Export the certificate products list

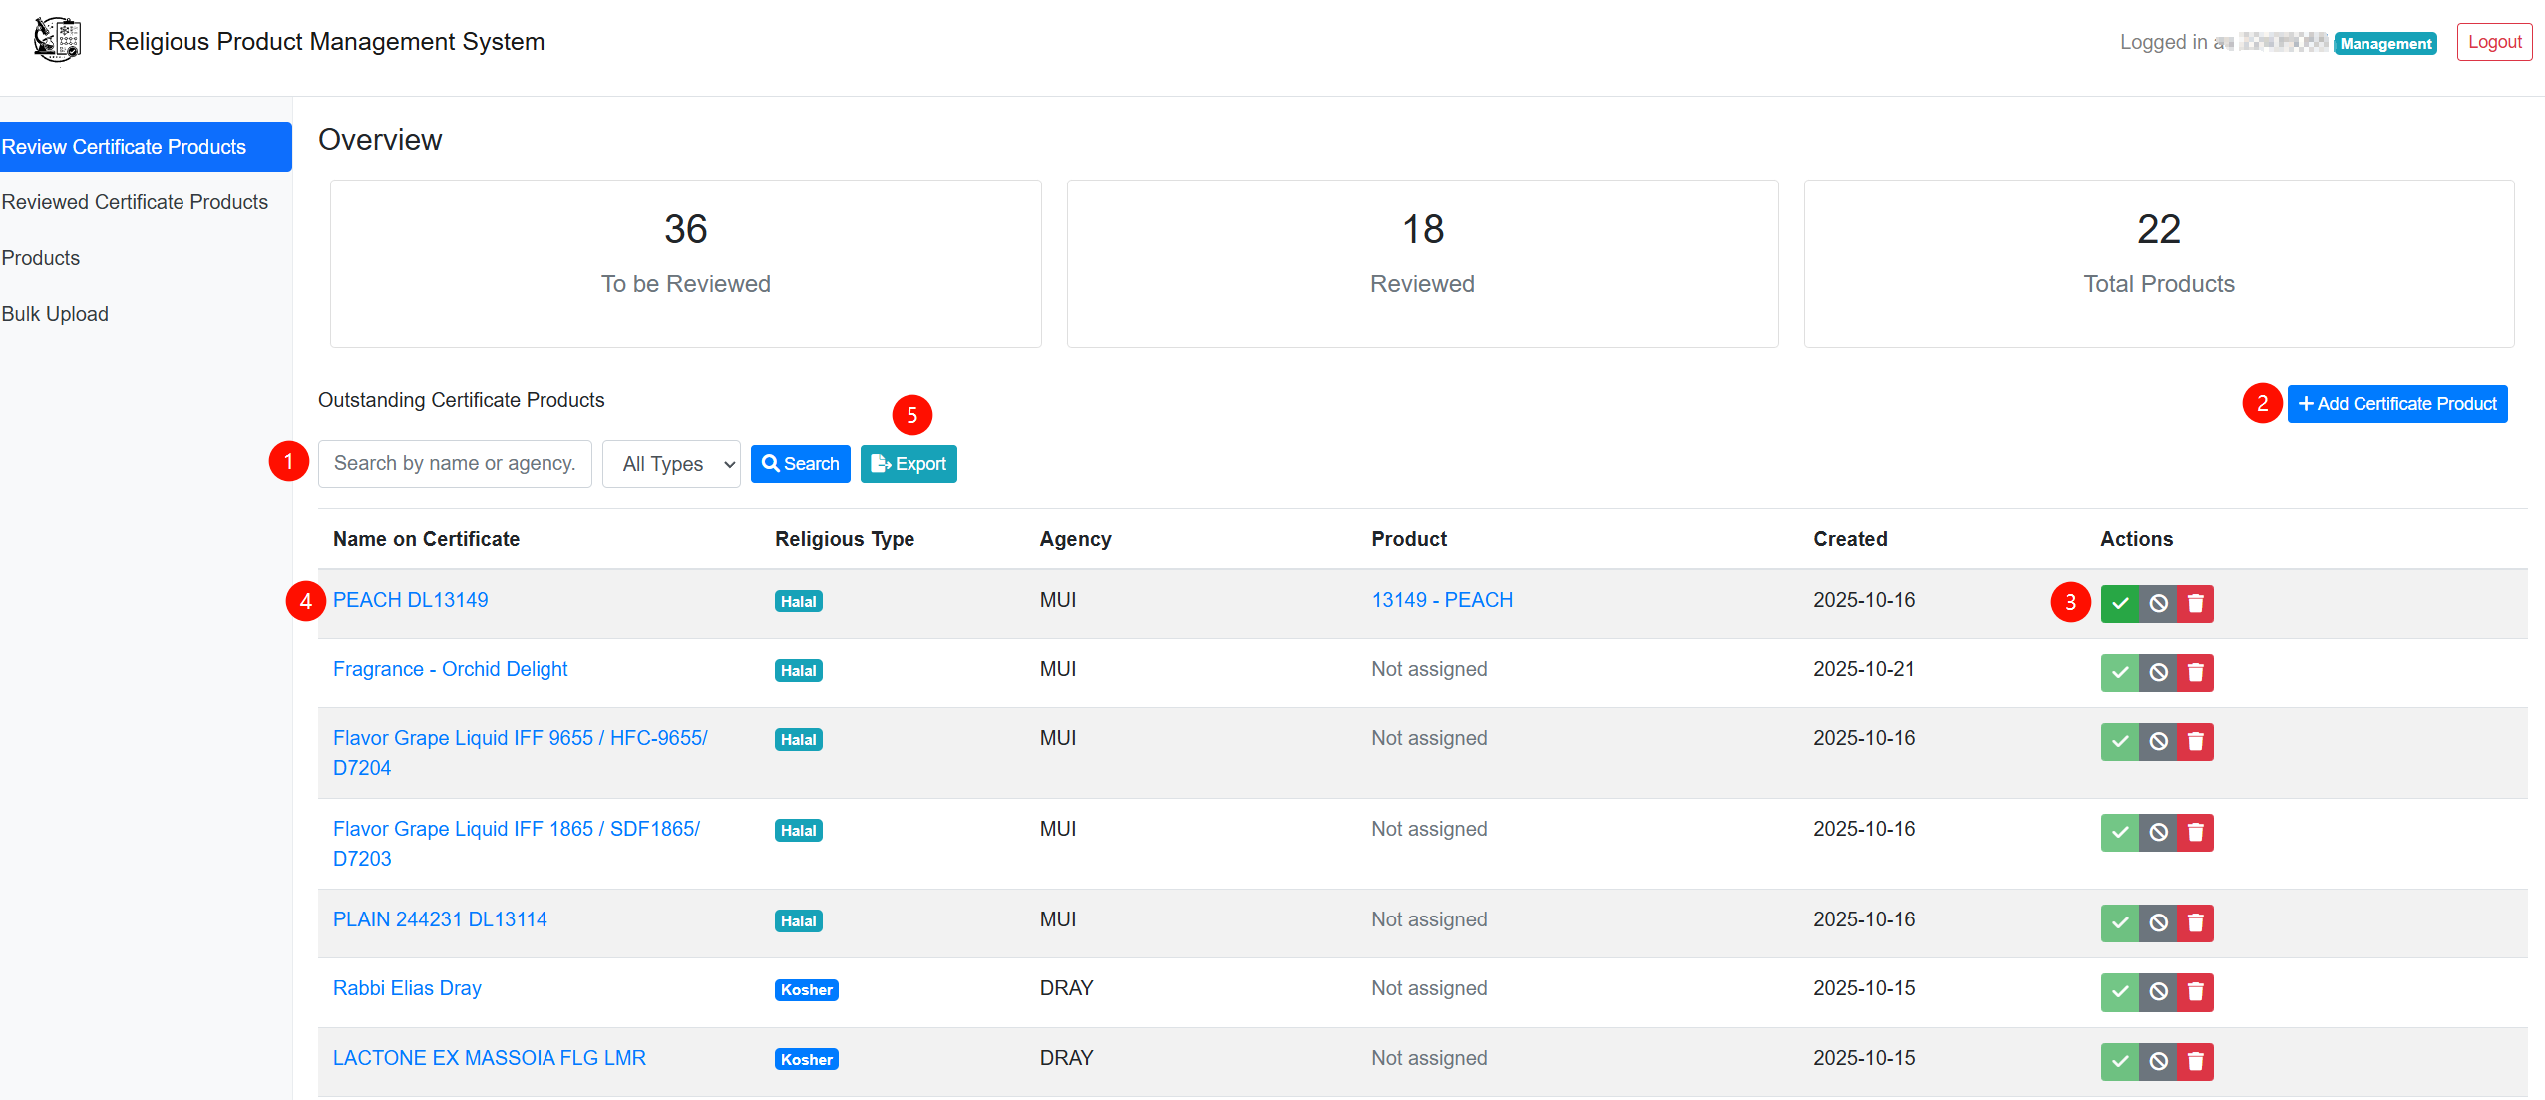point(909,464)
